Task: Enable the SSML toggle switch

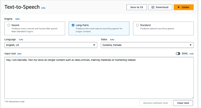Action: 178,54
